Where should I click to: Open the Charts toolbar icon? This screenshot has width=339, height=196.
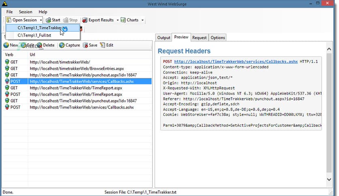click(x=123, y=20)
